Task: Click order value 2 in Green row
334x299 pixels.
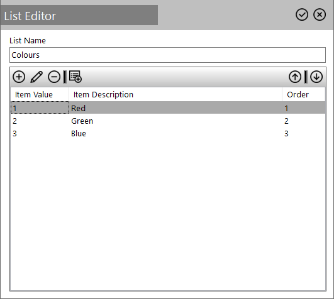Action: [x=286, y=121]
